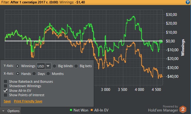191x114 pixels.
Task: Click the All-In EV legend text
Action: coord(101,110)
